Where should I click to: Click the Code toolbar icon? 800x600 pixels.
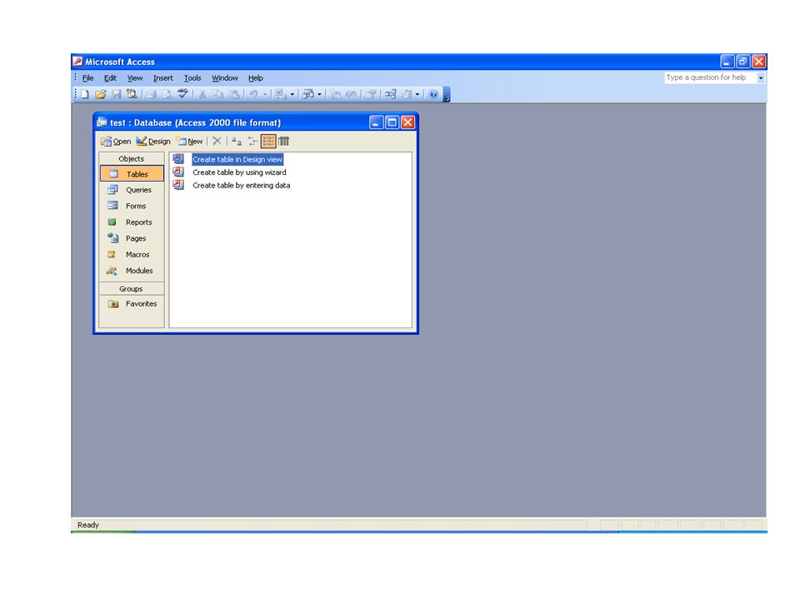(335, 94)
